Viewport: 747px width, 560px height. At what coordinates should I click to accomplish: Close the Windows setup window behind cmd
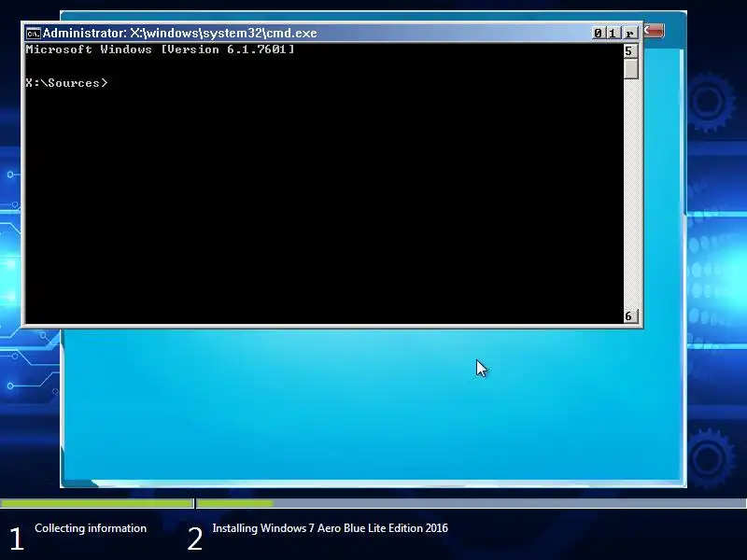point(654,32)
